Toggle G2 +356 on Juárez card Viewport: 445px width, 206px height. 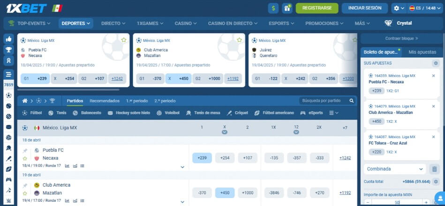coord(324,78)
